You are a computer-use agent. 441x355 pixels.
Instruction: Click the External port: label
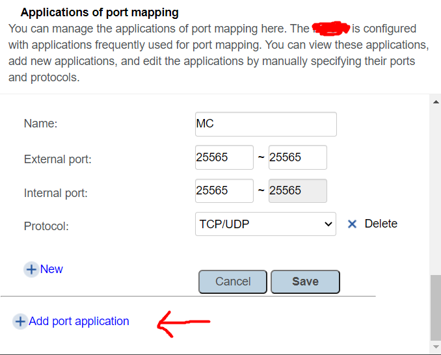58,159
